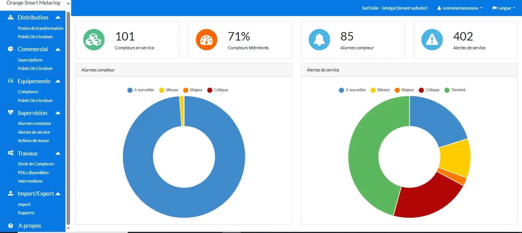522x233 pixels.
Task: Open Points De Livraison under Distribution
Action: click(35, 37)
